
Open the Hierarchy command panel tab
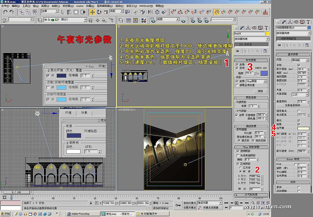[248, 28]
